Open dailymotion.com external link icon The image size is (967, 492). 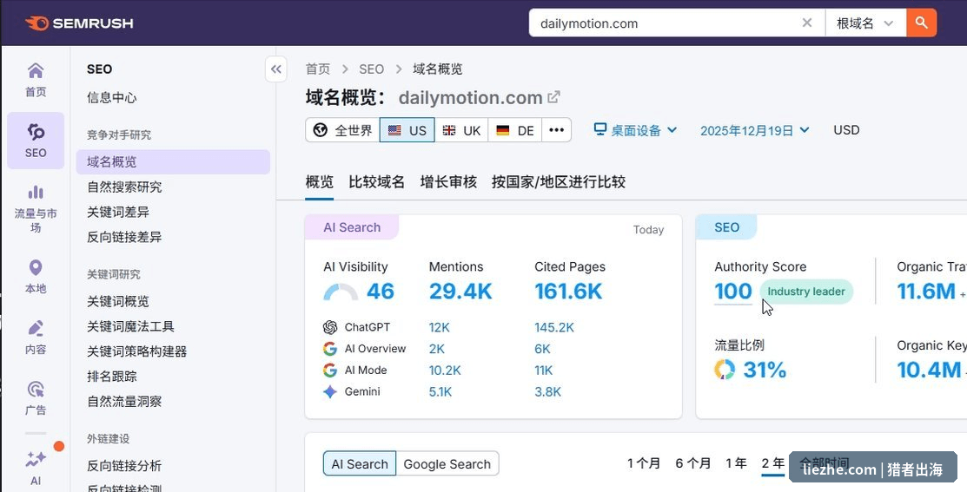pyautogui.click(x=553, y=96)
